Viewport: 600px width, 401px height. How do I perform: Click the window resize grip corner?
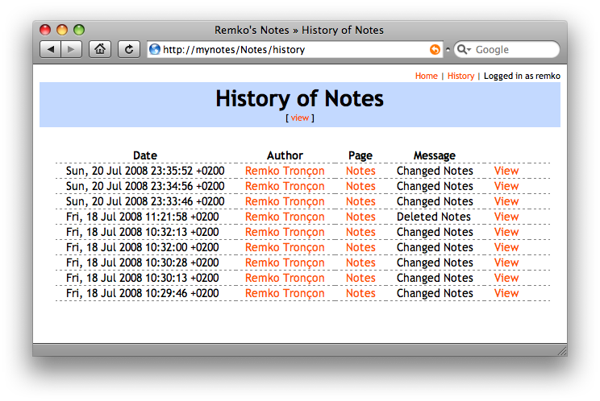[561, 350]
